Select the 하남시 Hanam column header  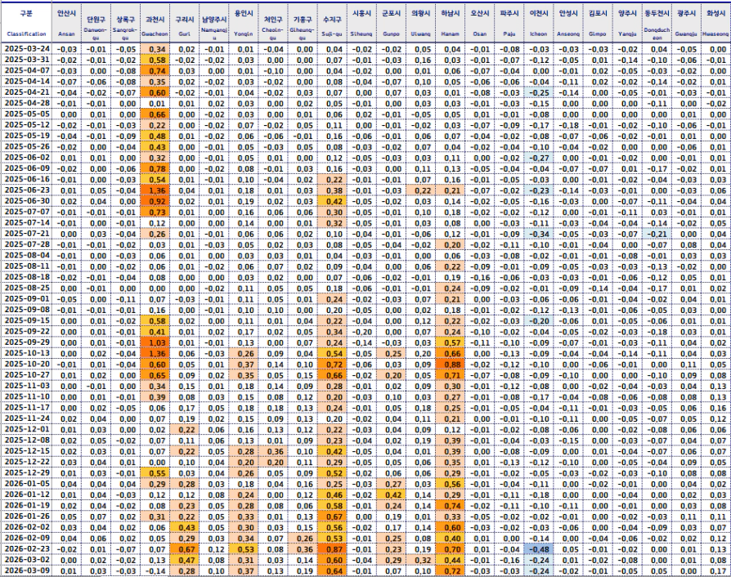(450, 22)
